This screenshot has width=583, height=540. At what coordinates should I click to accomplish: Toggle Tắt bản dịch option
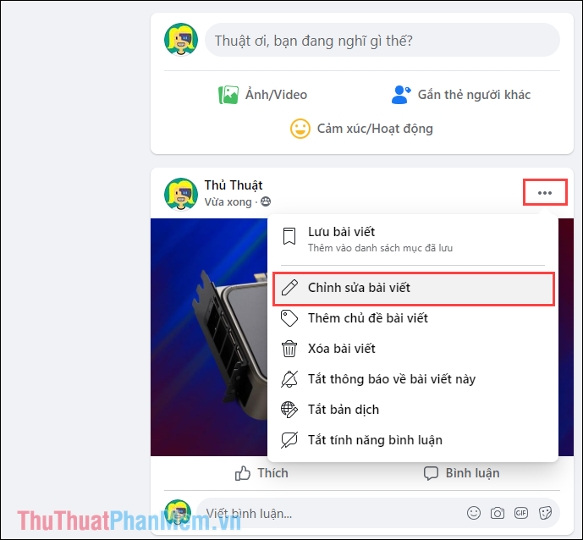[x=414, y=410]
